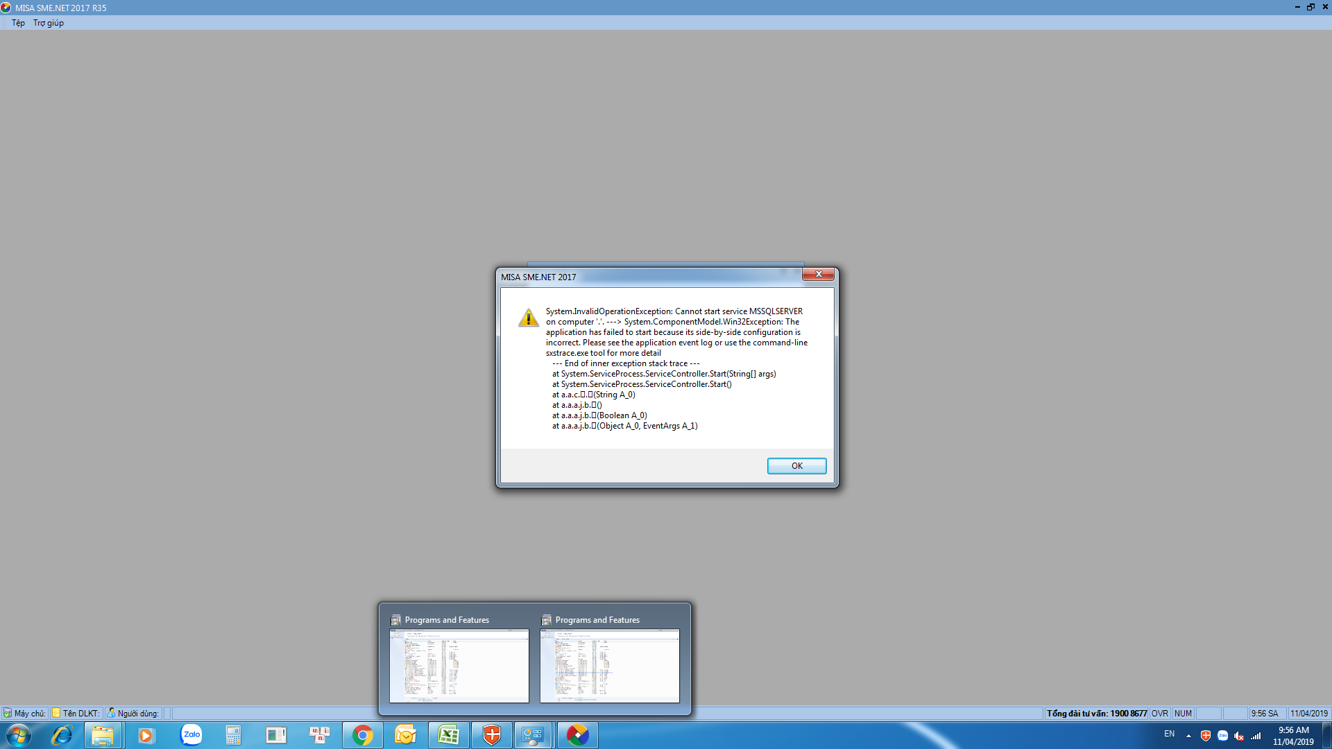Click the shield icon beside Máy chủ
Image resolution: width=1332 pixels, height=749 pixels.
pyautogui.click(x=8, y=714)
